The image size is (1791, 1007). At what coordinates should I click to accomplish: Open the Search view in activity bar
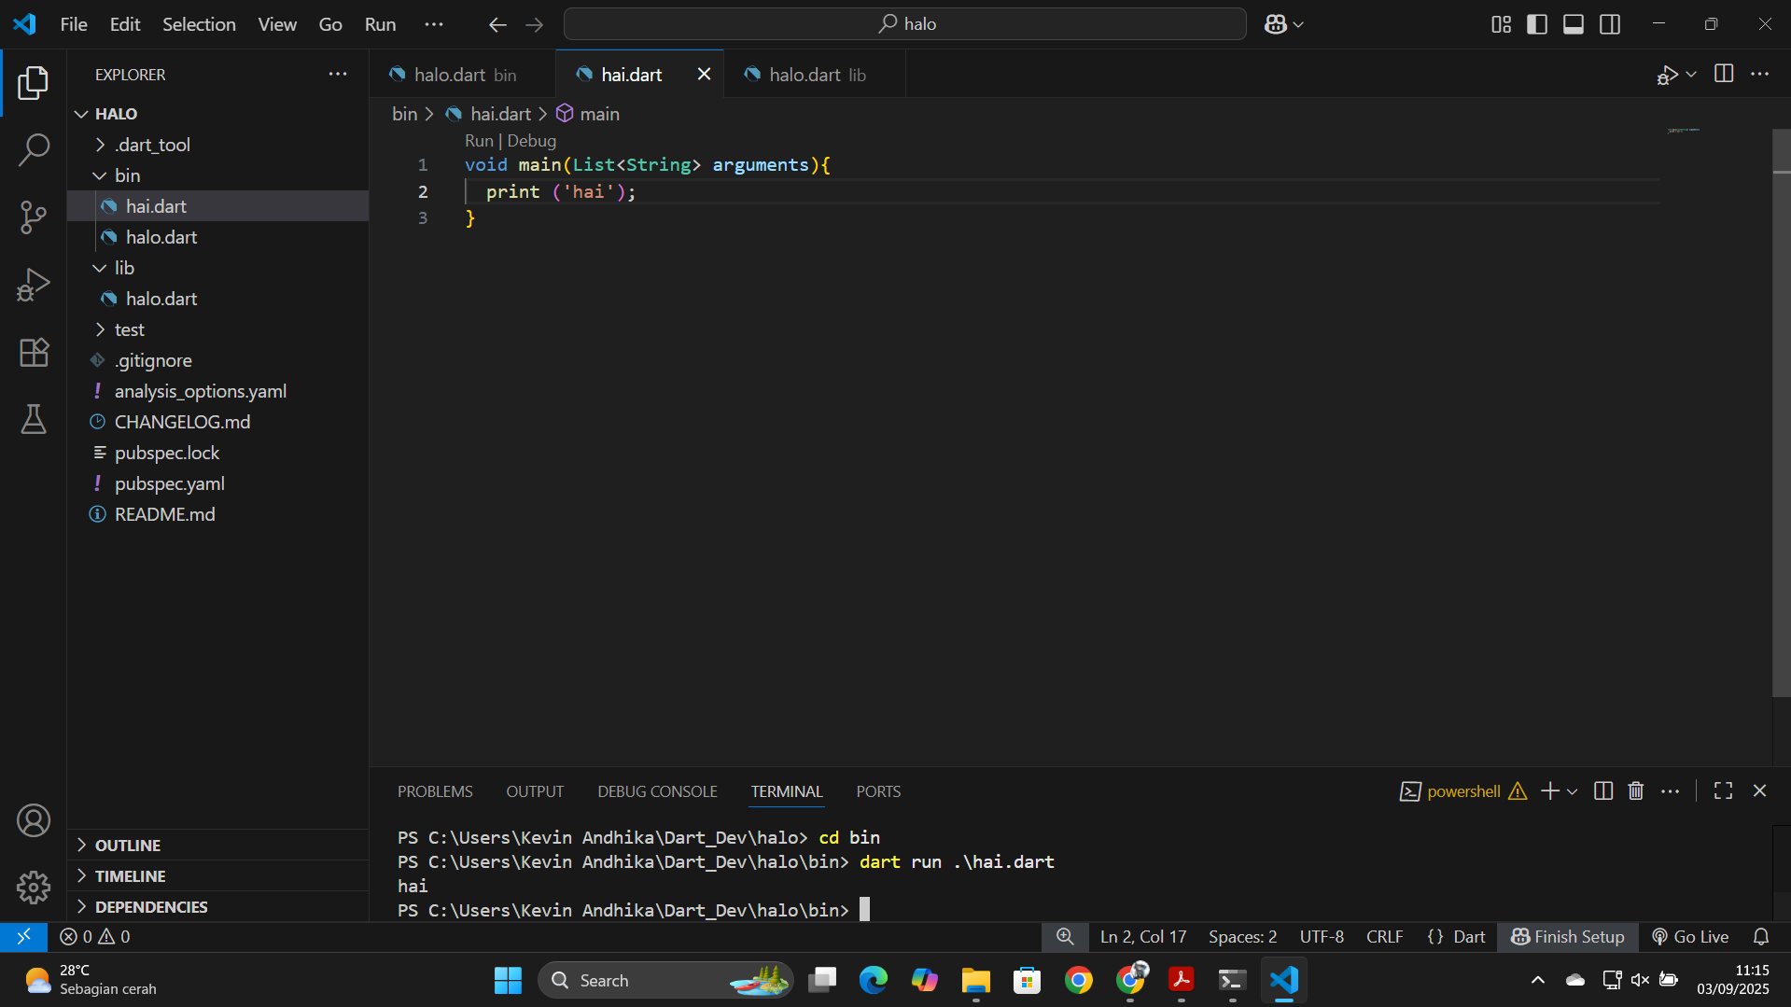34,149
